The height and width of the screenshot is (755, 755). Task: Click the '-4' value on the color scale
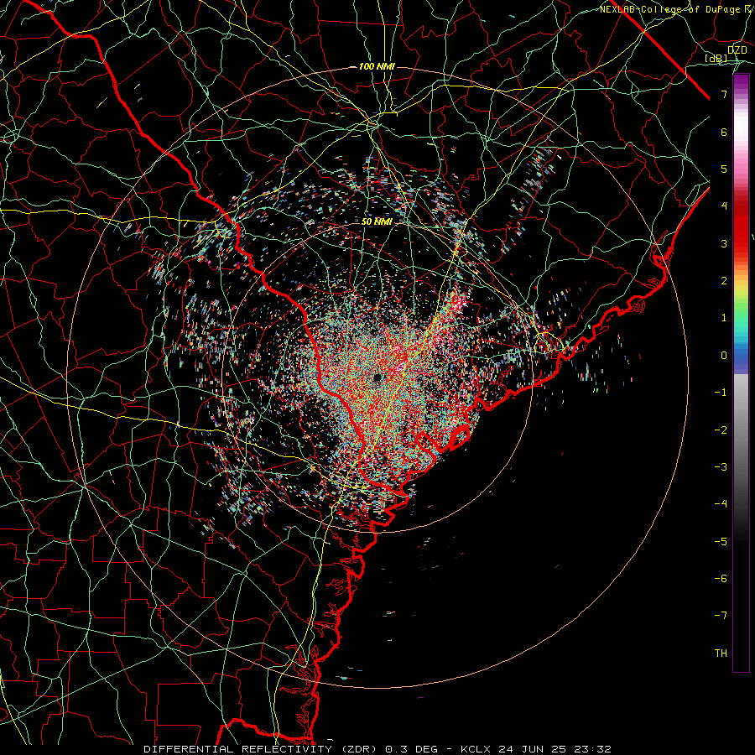tap(721, 503)
